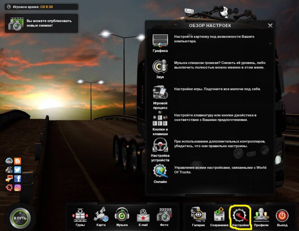Close the Обзор настроек panel
Viewport: 299px width, 231px height.
[270, 26]
